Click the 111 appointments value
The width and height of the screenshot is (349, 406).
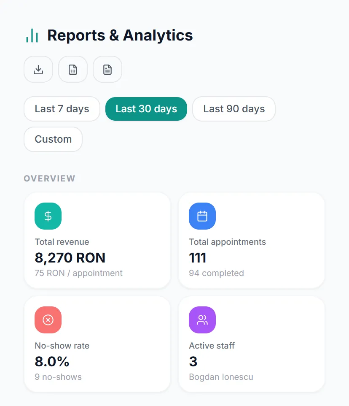pos(198,257)
